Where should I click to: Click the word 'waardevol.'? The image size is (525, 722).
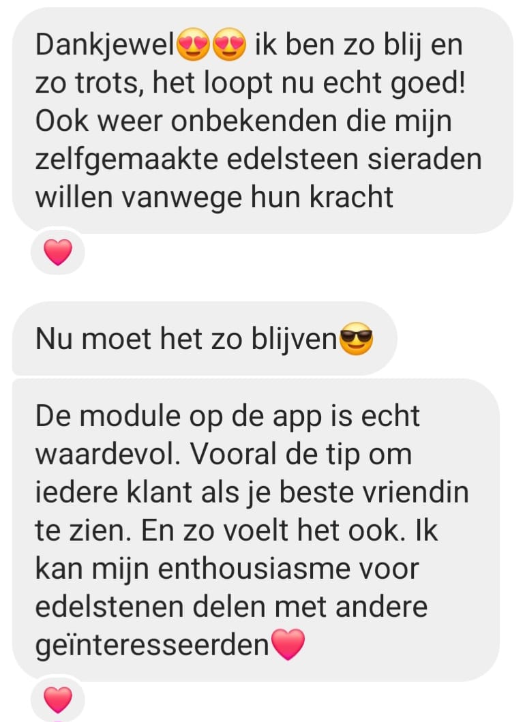pos(108,455)
